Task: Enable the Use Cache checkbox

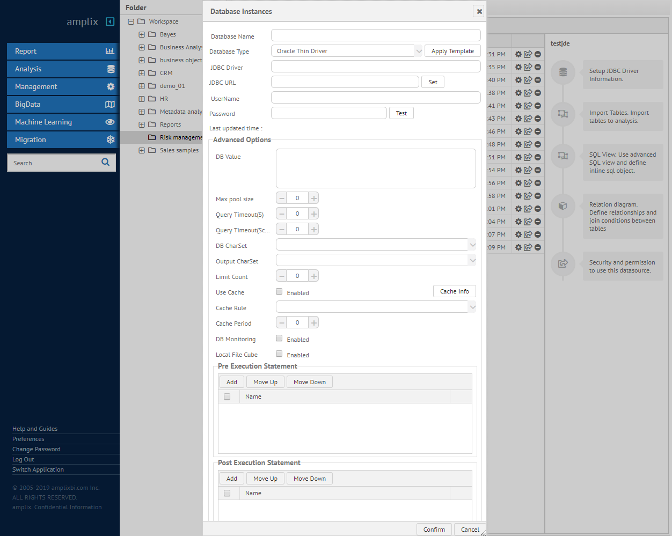Action: [279, 292]
